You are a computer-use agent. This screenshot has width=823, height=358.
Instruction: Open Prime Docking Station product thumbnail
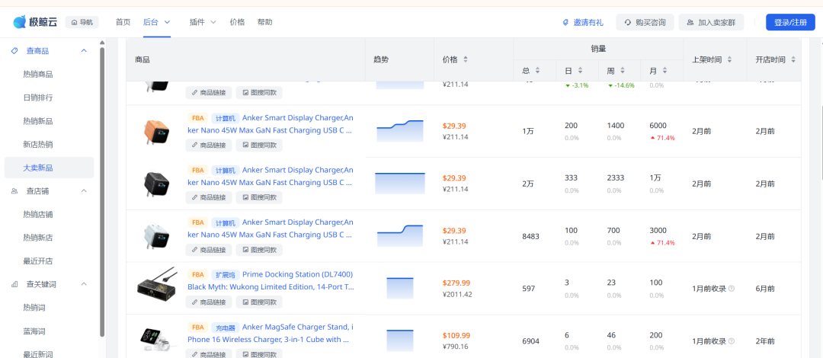(157, 284)
